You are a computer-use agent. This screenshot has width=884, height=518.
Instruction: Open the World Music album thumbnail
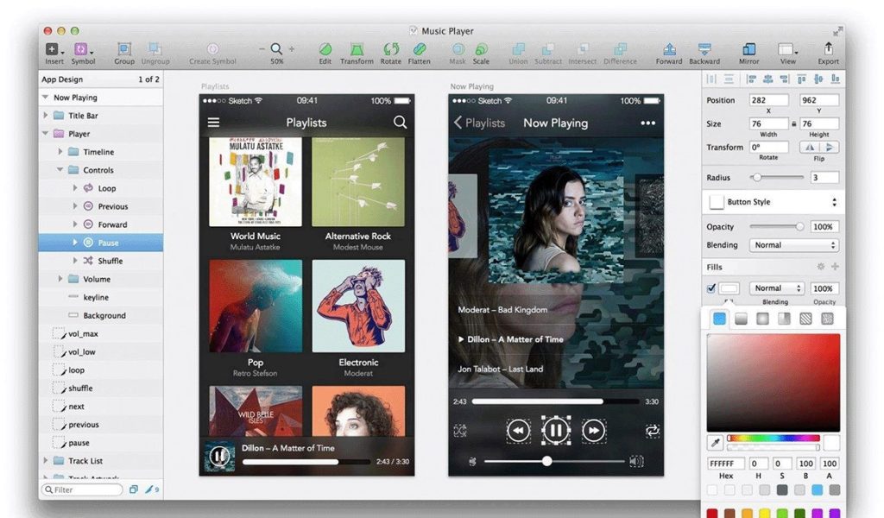point(256,182)
